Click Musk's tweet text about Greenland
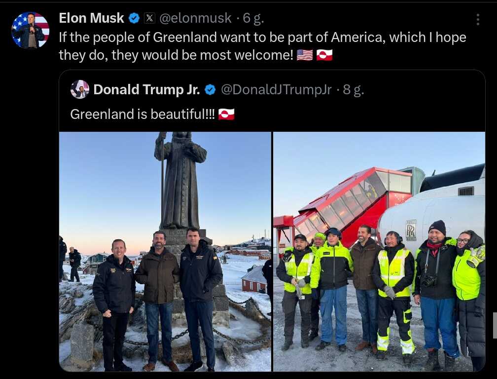The height and width of the screenshot is (379, 497). pyautogui.click(x=262, y=46)
